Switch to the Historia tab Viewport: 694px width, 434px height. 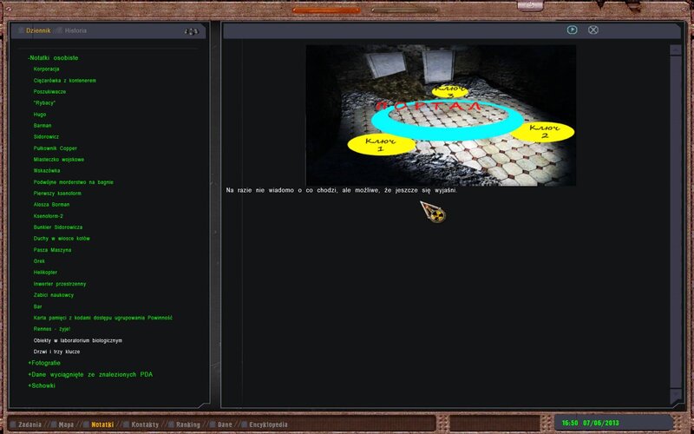coord(76,30)
